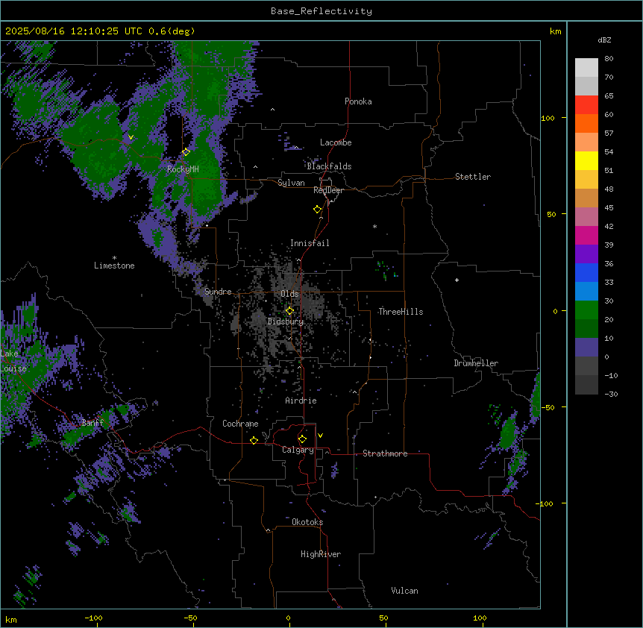This screenshot has width=643, height=628.
Task: Click the yellow V marker northwest of RockyMH
Action: coord(131,137)
